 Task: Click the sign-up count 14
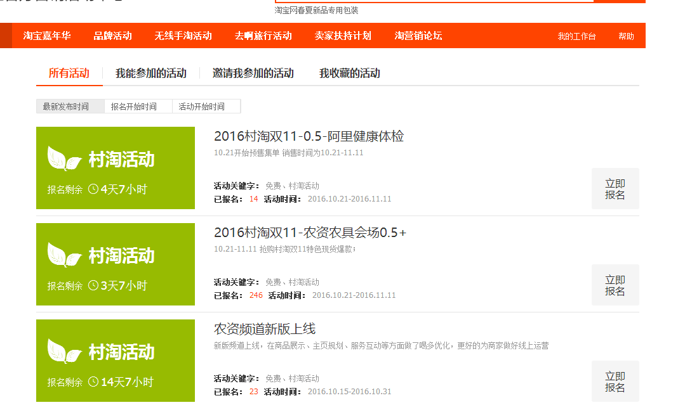(253, 199)
